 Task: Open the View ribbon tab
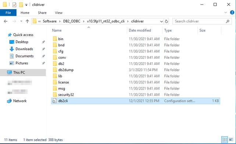[x=58, y=13]
